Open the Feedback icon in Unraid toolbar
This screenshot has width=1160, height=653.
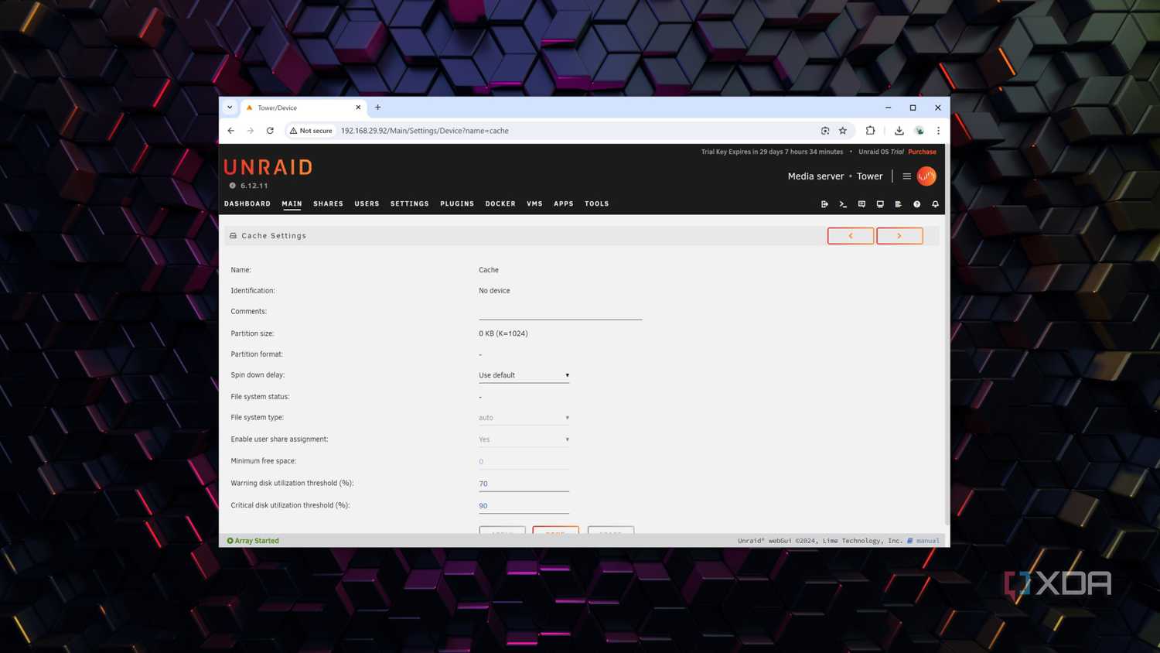[x=861, y=204]
